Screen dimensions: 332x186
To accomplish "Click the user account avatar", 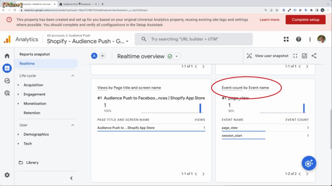I will pos(321,39).
